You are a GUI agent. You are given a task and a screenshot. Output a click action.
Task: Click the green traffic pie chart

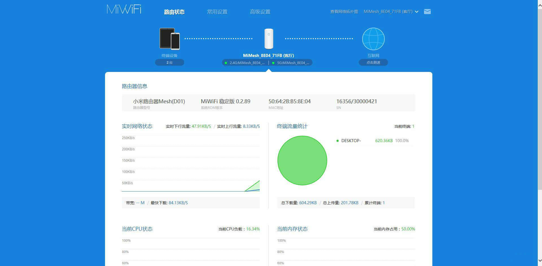302,161
